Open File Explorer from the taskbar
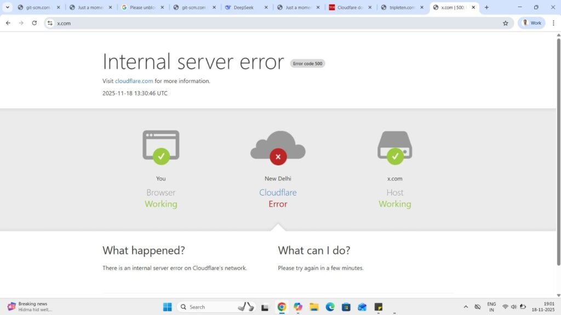 click(314, 307)
